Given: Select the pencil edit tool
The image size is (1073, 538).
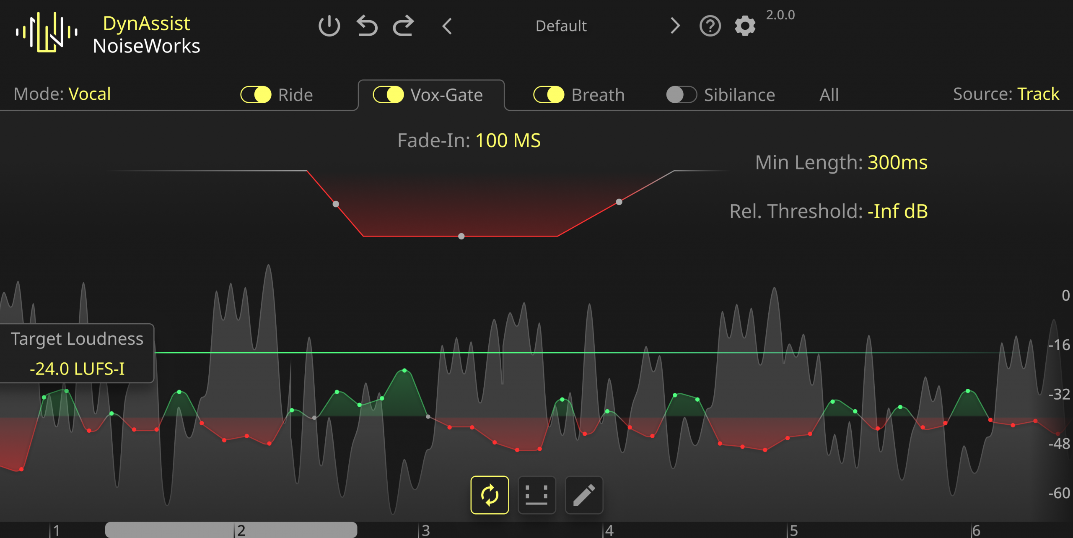Looking at the screenshot, I should pyautogui.click(x=584, y=495).
